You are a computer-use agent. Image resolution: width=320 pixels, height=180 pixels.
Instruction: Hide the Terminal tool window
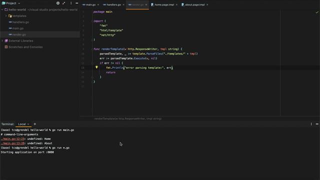coord(317,124)
